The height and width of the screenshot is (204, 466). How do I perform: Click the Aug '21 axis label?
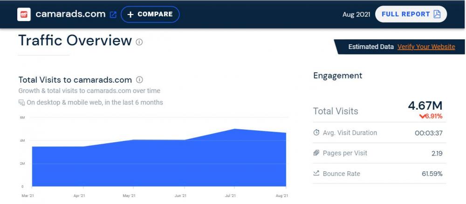click(x=282, y=196)
